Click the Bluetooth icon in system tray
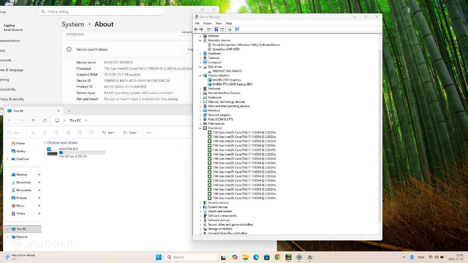 [412, 257]
